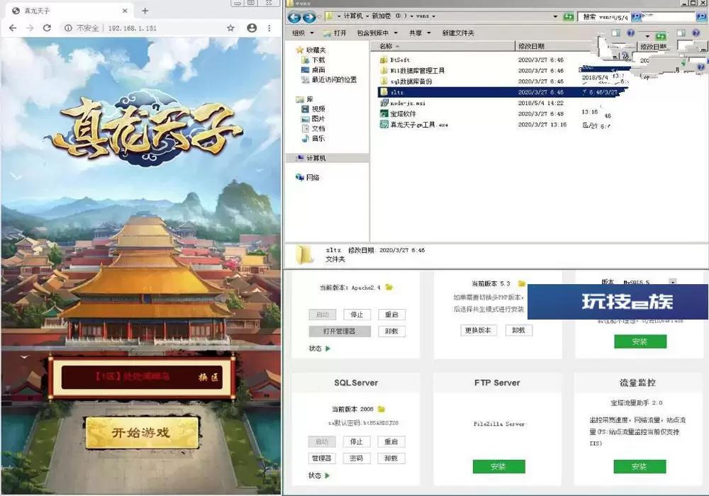This screenshot has width=709, height=496.
Task: Click 停止 in the SQLServer panel
Action: coord(357,441)
